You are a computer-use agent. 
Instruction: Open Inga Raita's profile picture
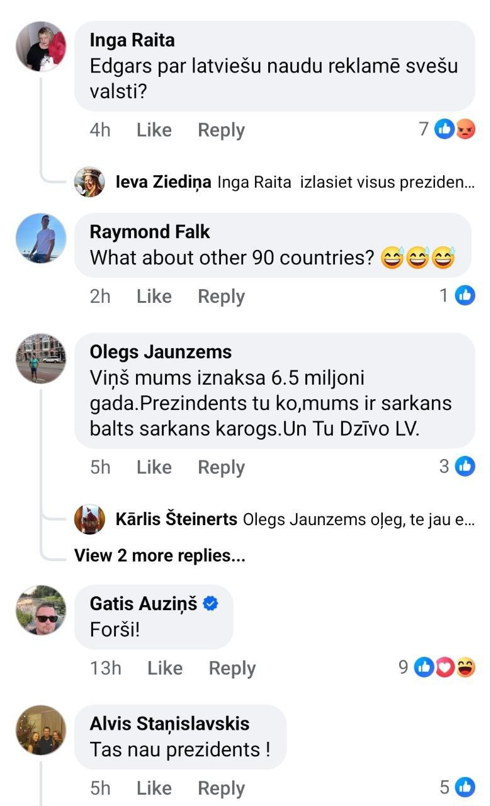coord(41,47)
